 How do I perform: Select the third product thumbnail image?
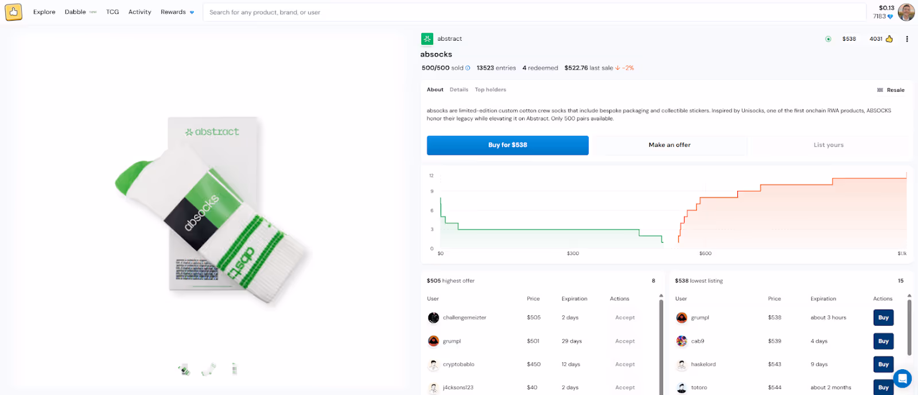point(234,369)
